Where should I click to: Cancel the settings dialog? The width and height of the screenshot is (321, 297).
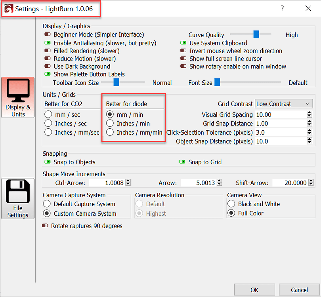(x=299, y=290)
